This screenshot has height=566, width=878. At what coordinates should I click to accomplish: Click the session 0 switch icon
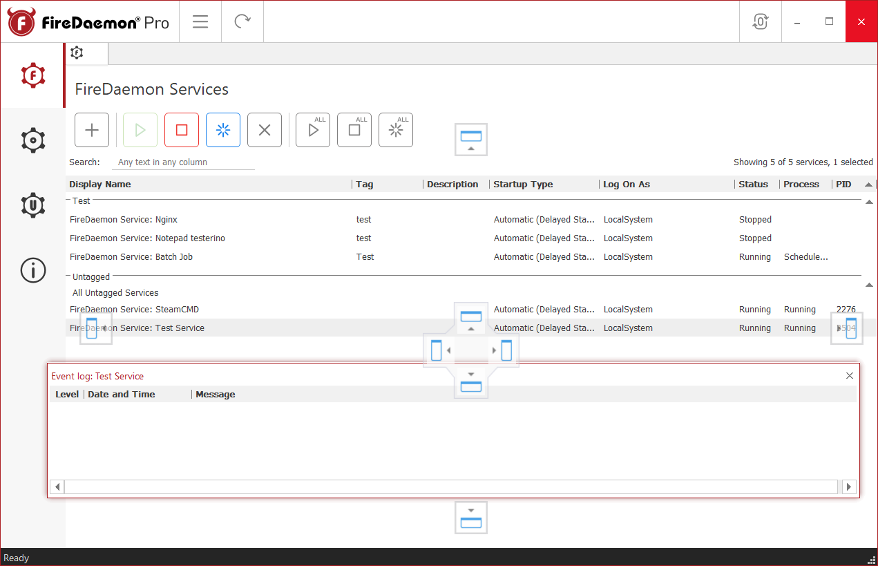click(x=760, y=21)
